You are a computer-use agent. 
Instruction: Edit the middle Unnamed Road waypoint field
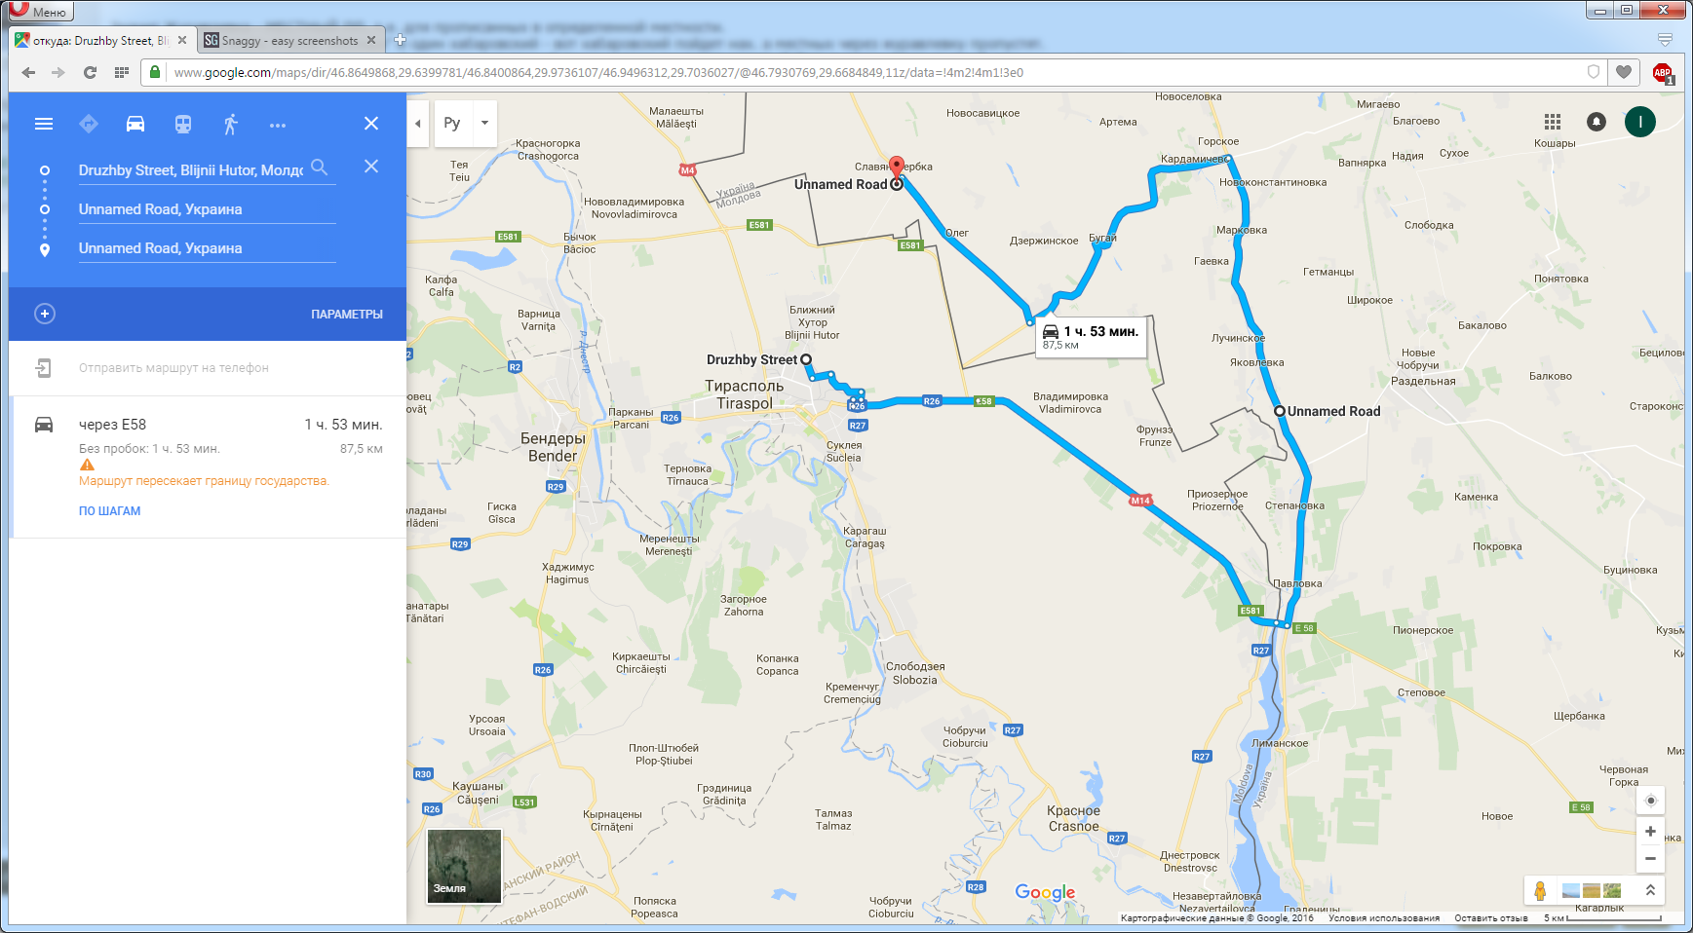pyautogui.click(x=207, y=209)
